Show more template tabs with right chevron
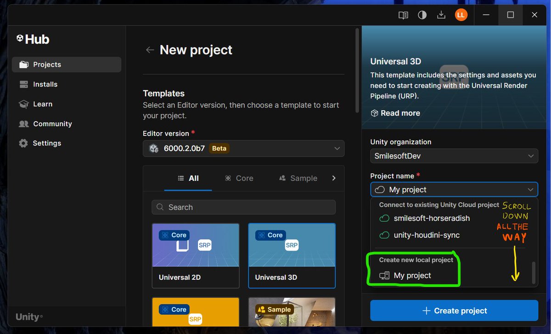551x334 pixels. pyautogui.click(x=334, y=178)
